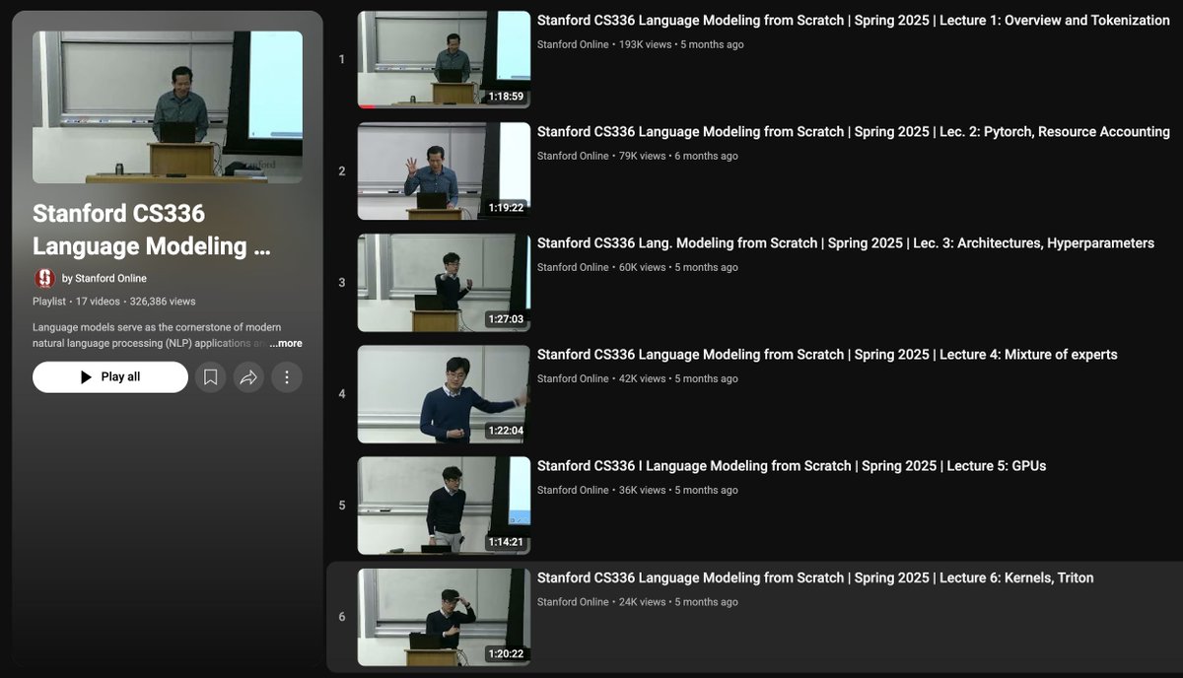Open Lec. 2 Pytorch, Resource Accounting thumbnail
The image size is (1183, 678).
click(x=444, y=170)
